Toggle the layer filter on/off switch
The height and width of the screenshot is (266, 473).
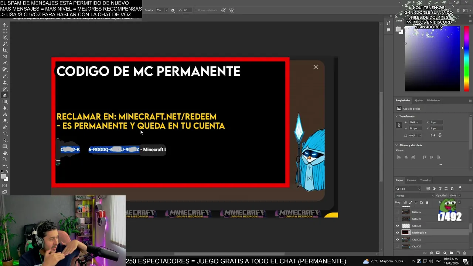460,188
